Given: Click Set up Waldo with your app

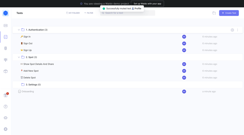Looking at the screenshot, I should [x=147, y=4].
